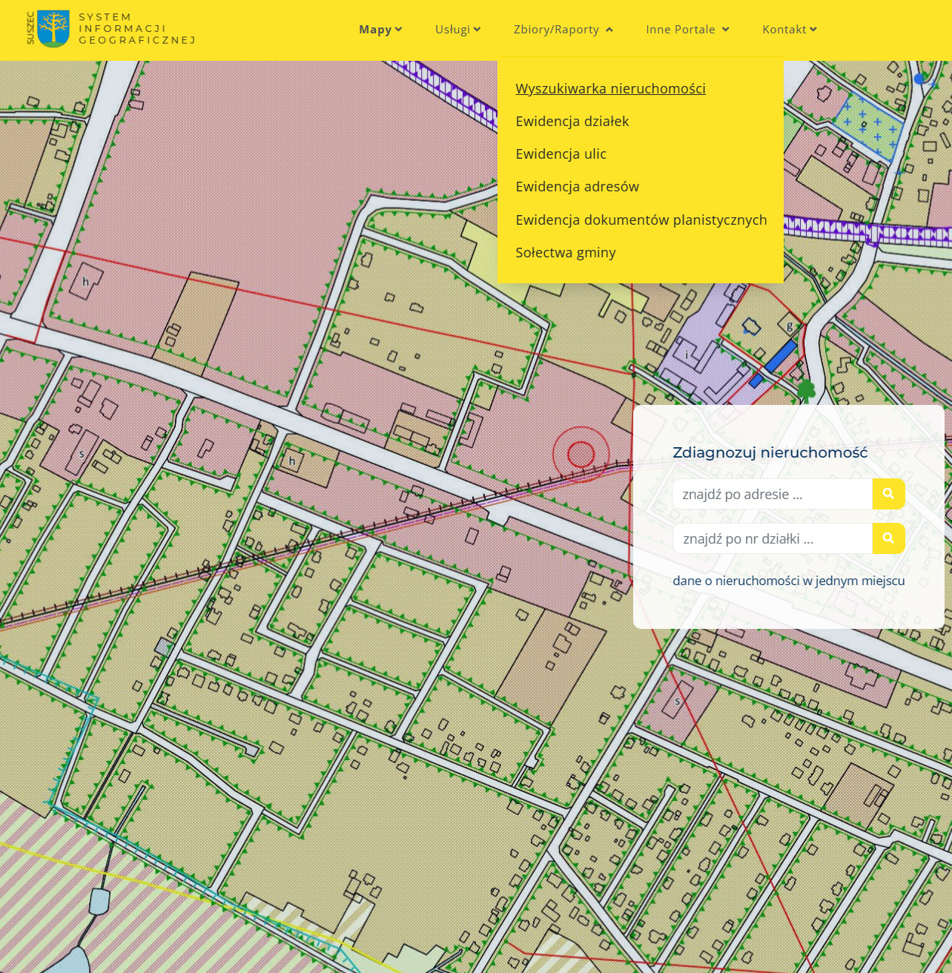Click the address search magnifier button
952x973 pixels.
(x=888, y=494)
